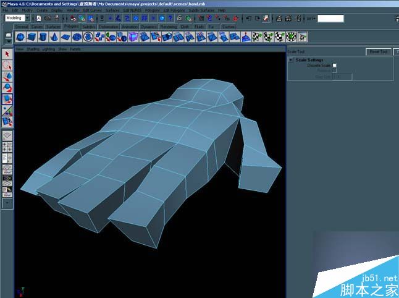This screenshot has height=298, width=399.
Task: Open the viewport Lighting menu
Action: (48, 48)
